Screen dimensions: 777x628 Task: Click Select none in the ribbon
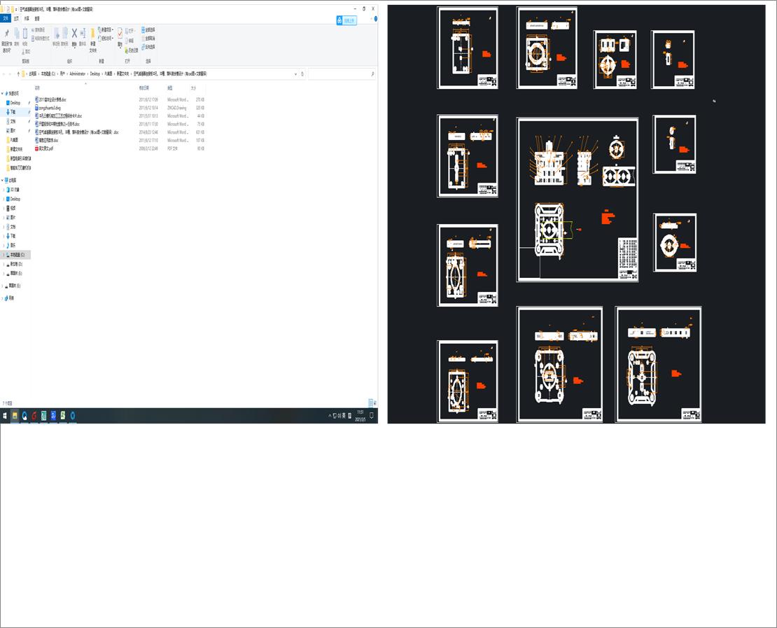coord(148,39)
